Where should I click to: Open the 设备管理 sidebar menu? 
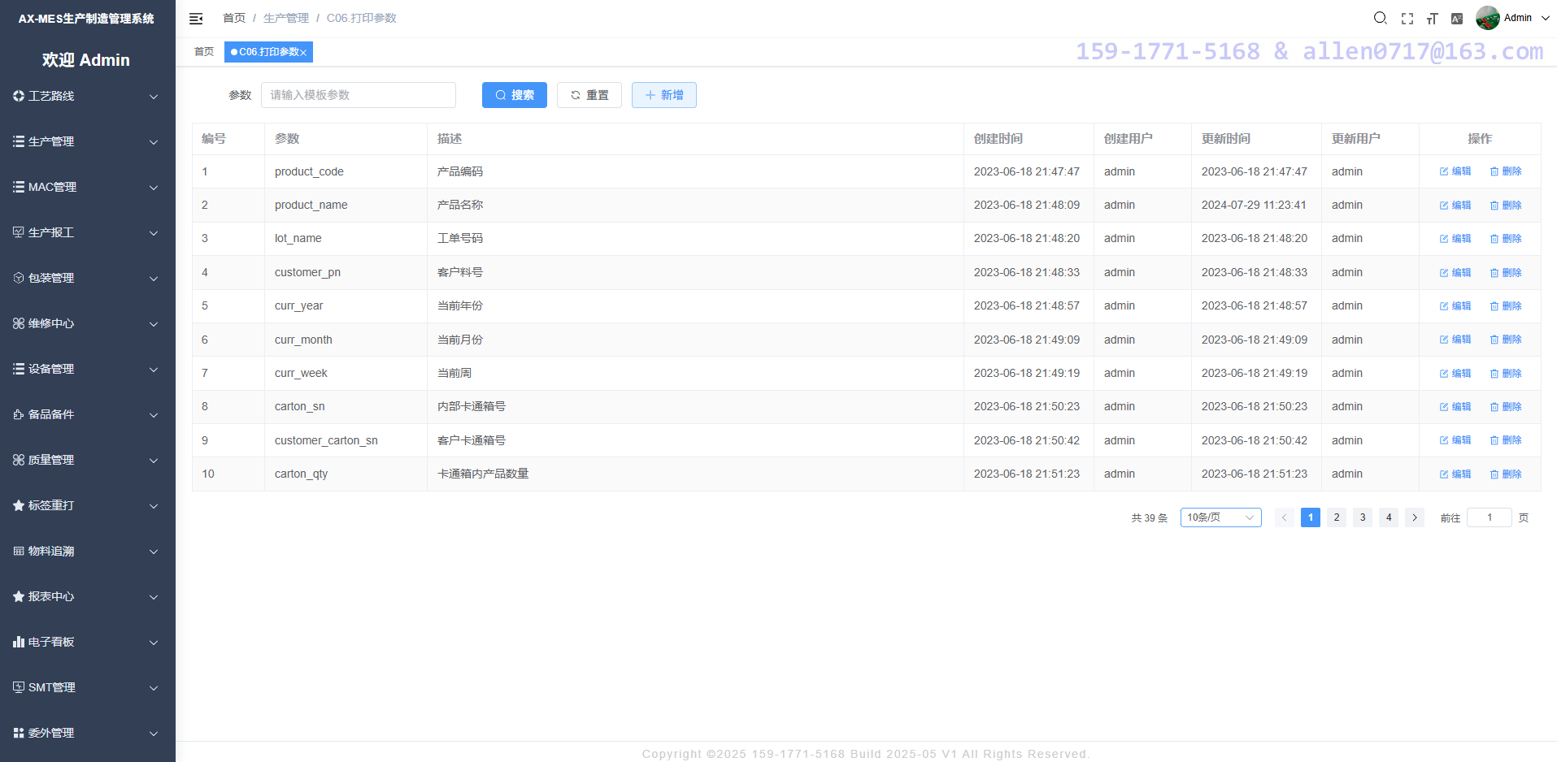(88, 369)
